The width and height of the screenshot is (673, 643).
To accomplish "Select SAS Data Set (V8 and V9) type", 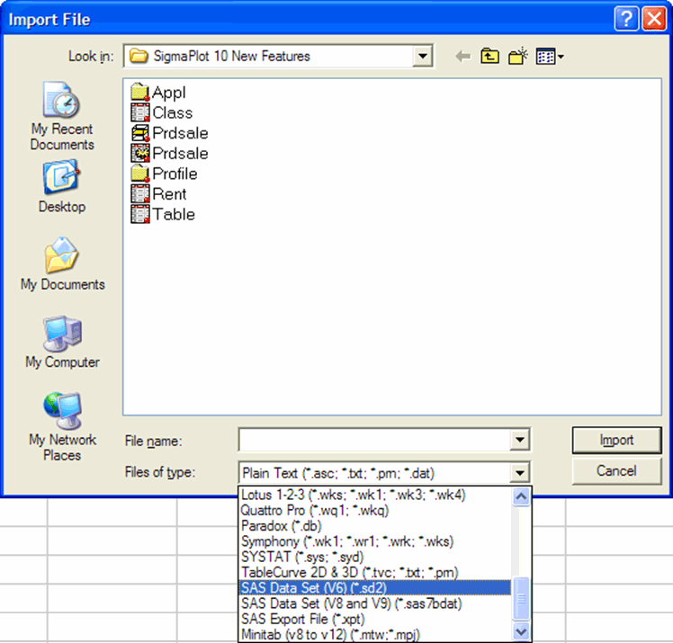I will pyautogui.click(x=351, y=603).
